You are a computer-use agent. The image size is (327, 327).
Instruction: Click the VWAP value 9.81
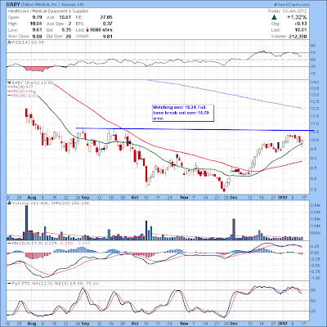pyautogui.click(x=107, y=36)
